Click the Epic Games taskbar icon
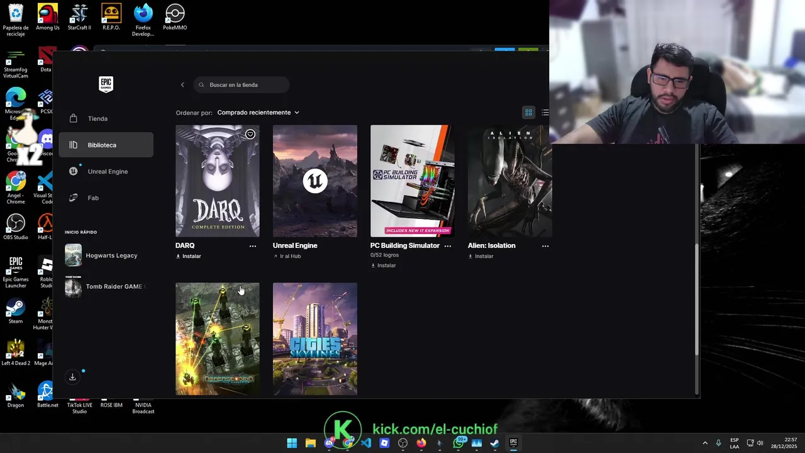The height and width of the screenshot is (453, 805). [x=513, y=443]
